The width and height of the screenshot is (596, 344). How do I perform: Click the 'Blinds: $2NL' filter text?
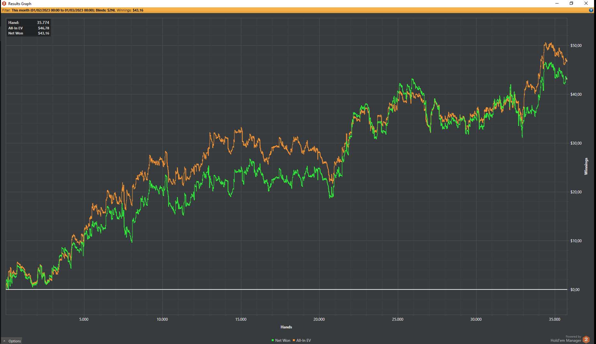tap(105, 10)
